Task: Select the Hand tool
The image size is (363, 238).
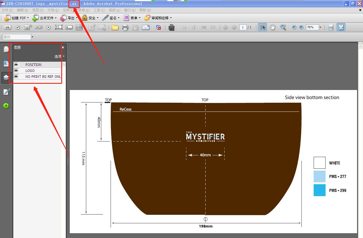Action: pos(273,27)
